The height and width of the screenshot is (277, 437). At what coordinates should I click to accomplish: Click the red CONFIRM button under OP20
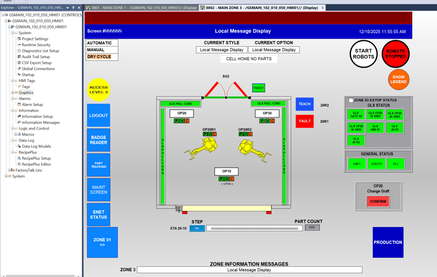[x=378, y=201]
